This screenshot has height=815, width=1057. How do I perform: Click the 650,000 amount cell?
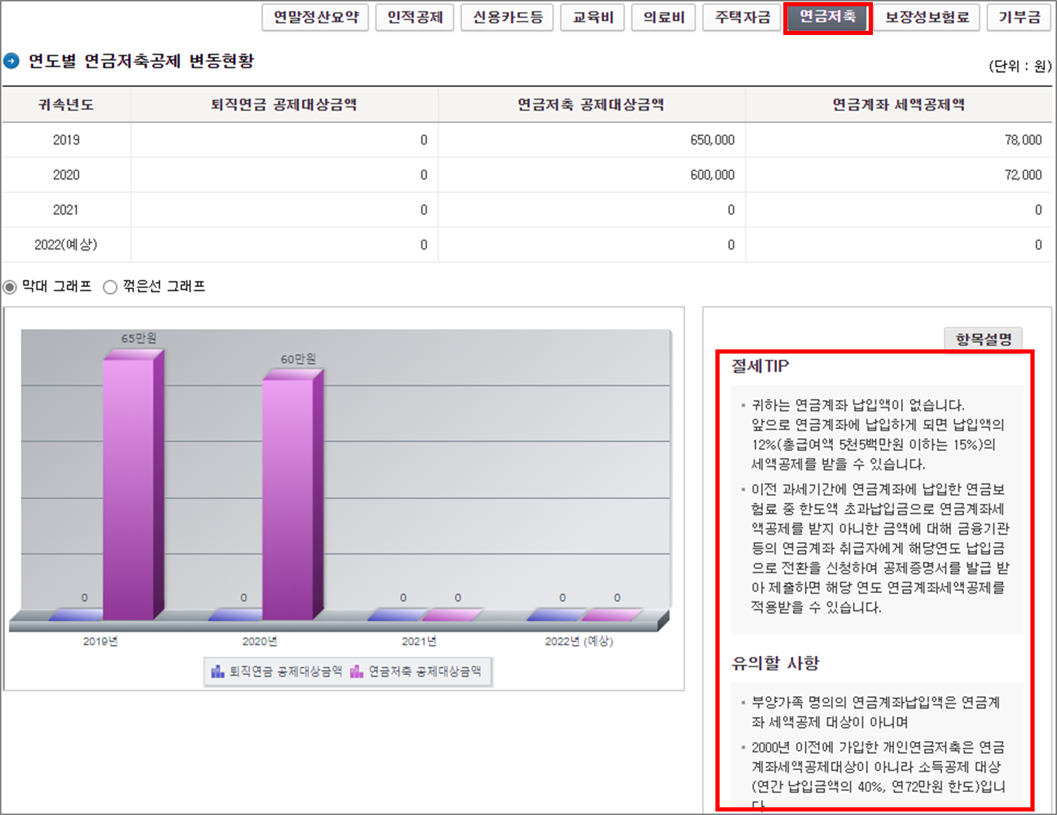(591, 140)
